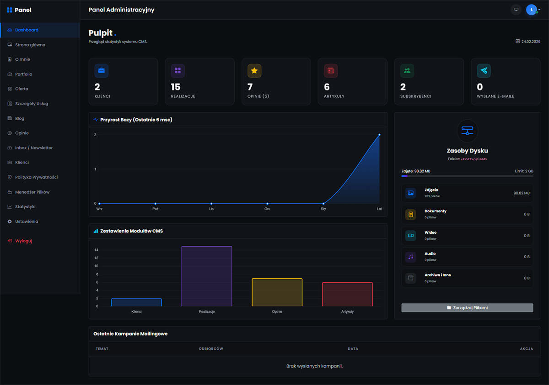The image size is (549, 385).
Task: Open Inbox / Newsletter section
Action: click(x=33, y=148)
